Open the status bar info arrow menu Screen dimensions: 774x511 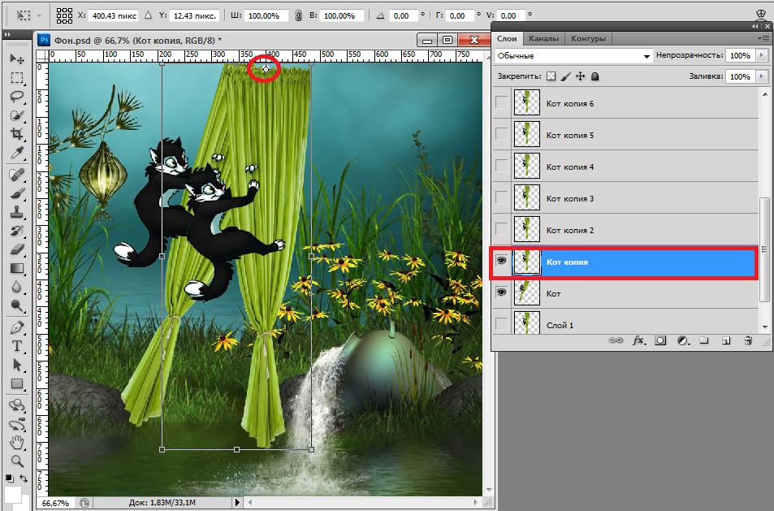pos(237,503)
